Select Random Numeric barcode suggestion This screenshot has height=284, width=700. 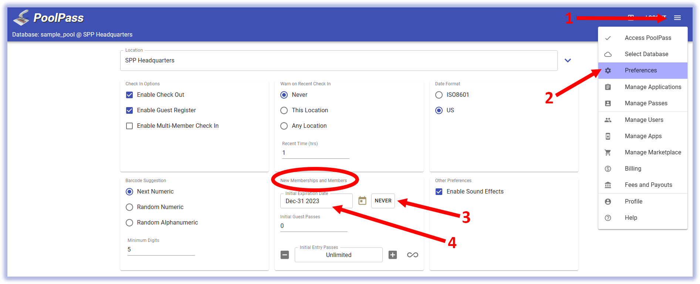129,207
